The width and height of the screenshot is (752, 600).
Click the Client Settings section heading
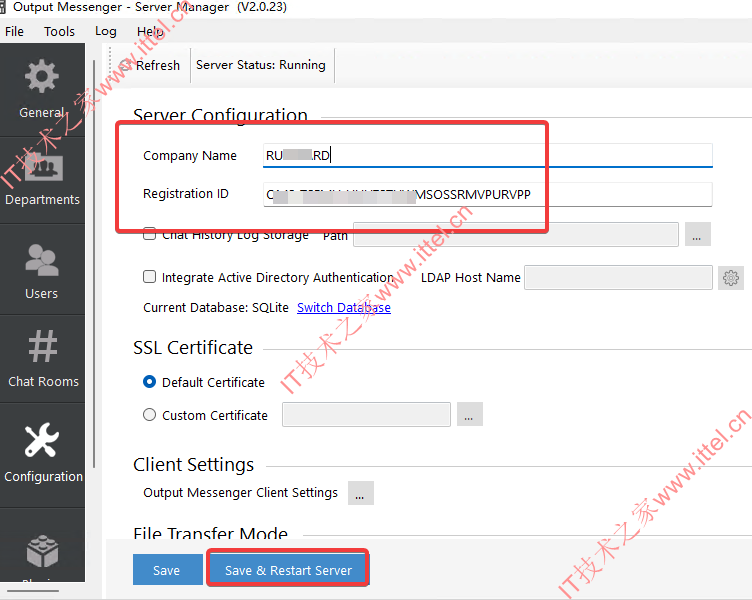point(194,465)
